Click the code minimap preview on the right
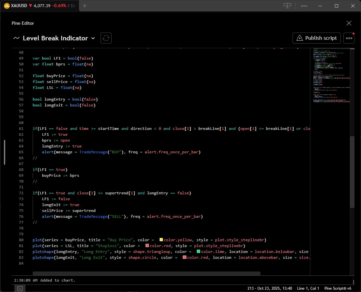 coord(332,76)
